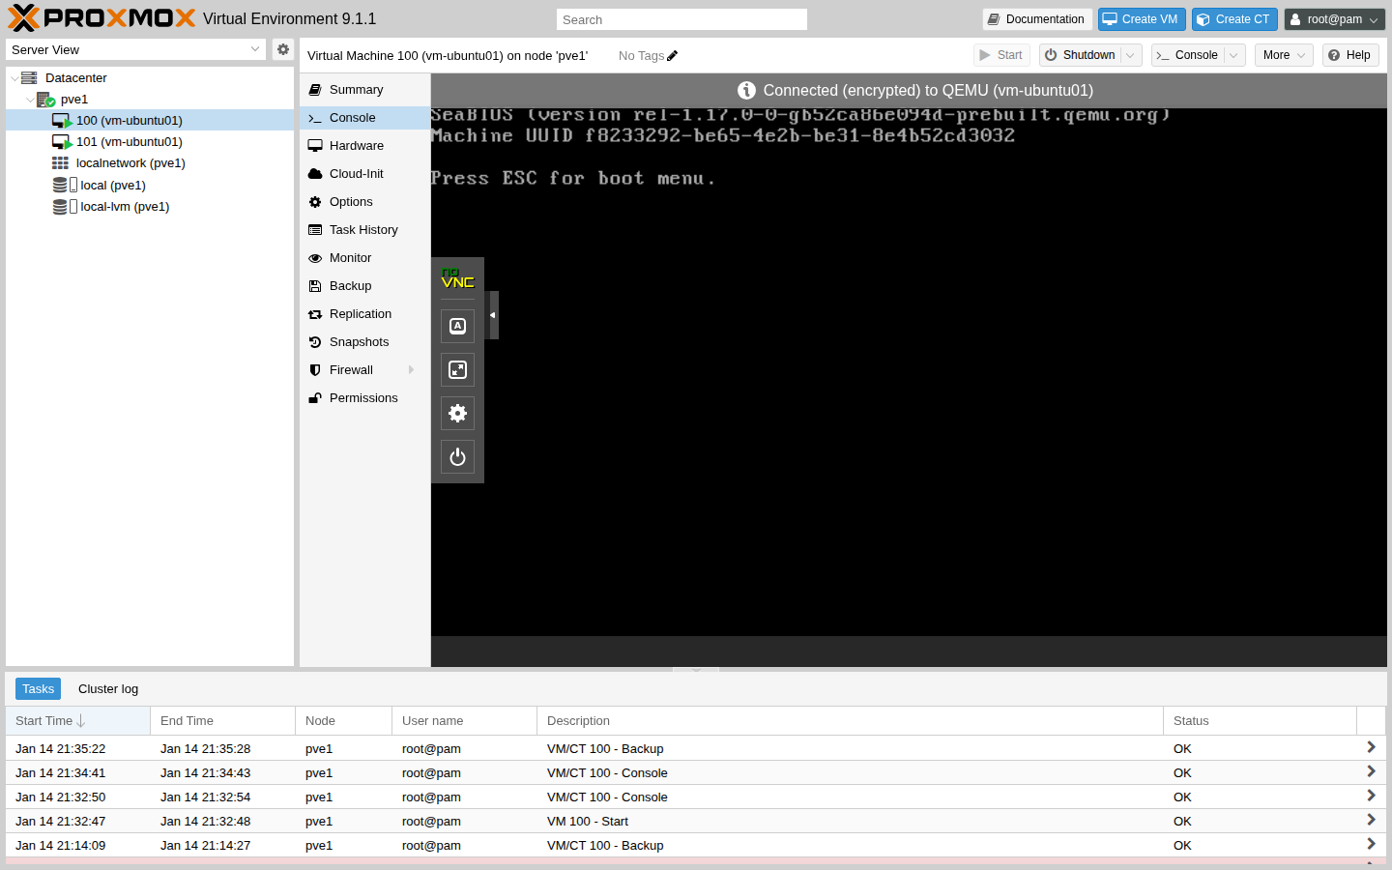1392x870 pixels.
Task: Expand details of the latest backup task
Action: tap(1370, 746)
